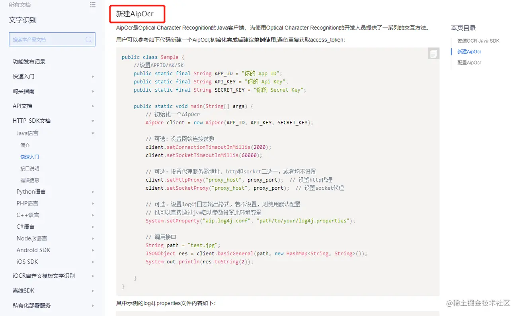Select C++语言 in sidebar

[x=28, y=215]
